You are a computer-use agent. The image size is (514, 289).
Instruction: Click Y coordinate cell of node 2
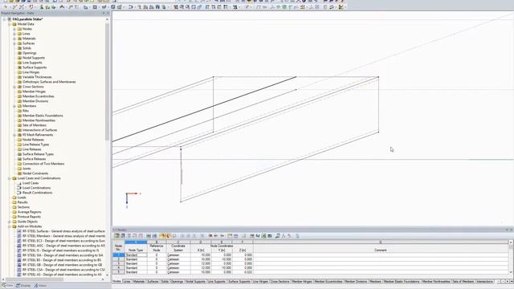click(222, 259)
